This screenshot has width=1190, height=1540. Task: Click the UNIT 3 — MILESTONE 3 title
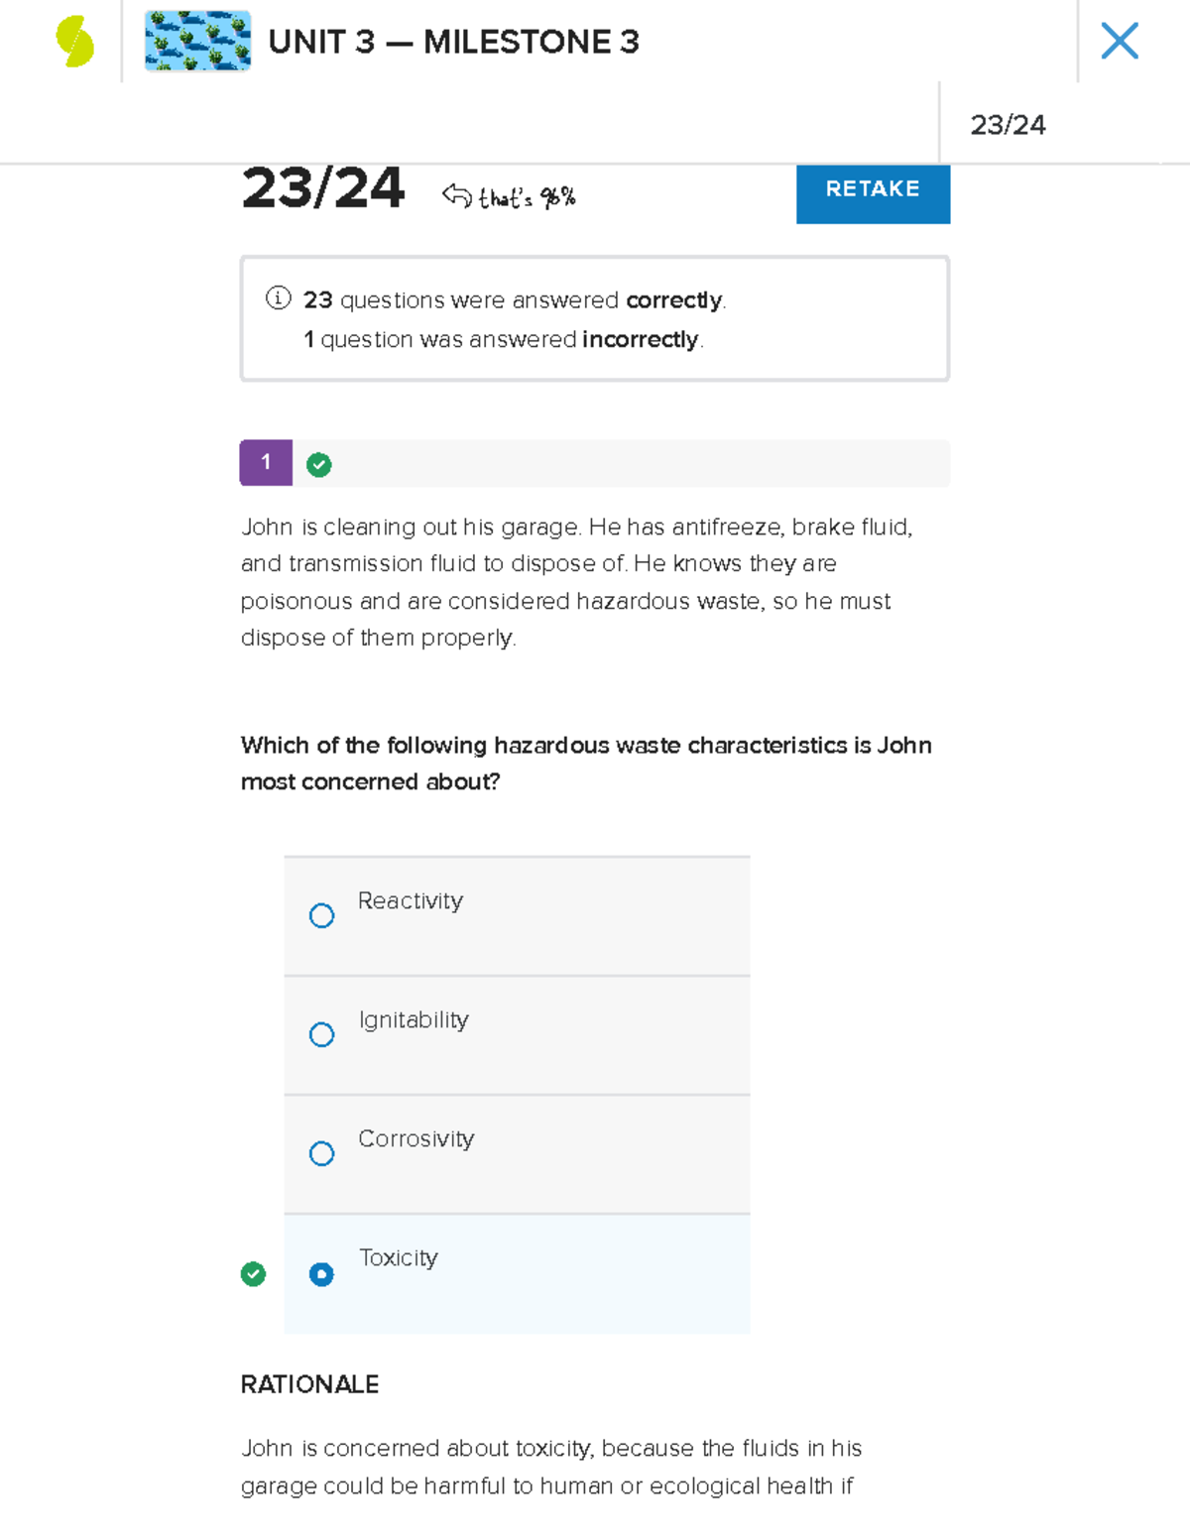[453, 42]
